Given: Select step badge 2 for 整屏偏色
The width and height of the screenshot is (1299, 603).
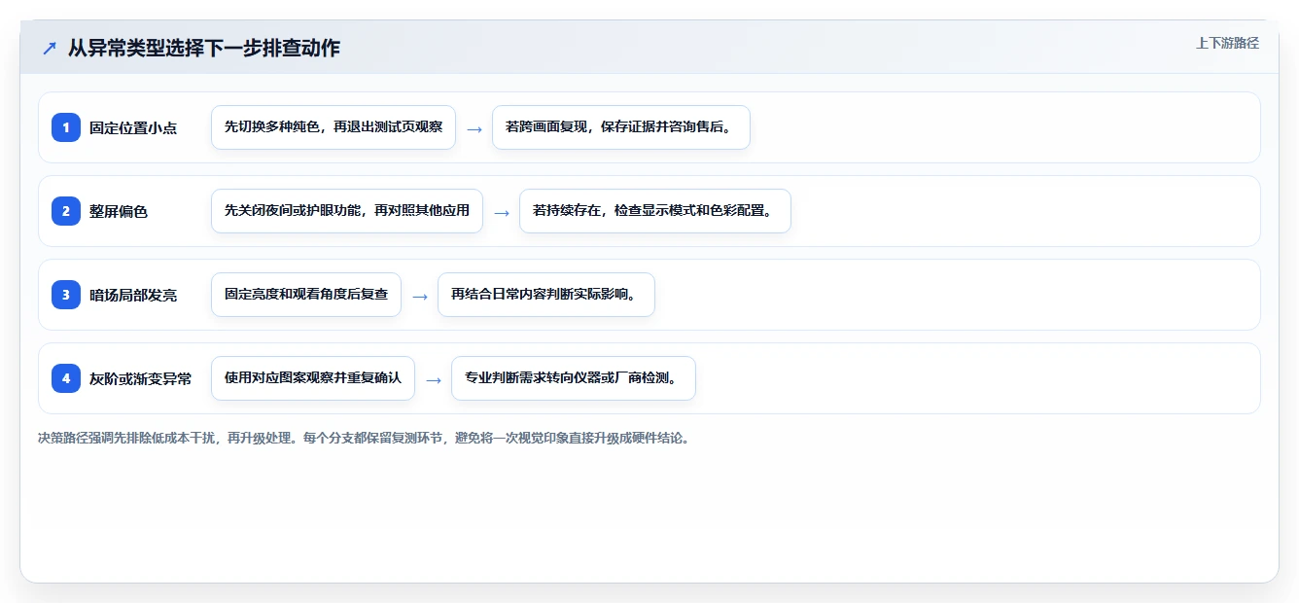Looking at the screenshot, I should [66, 211].
